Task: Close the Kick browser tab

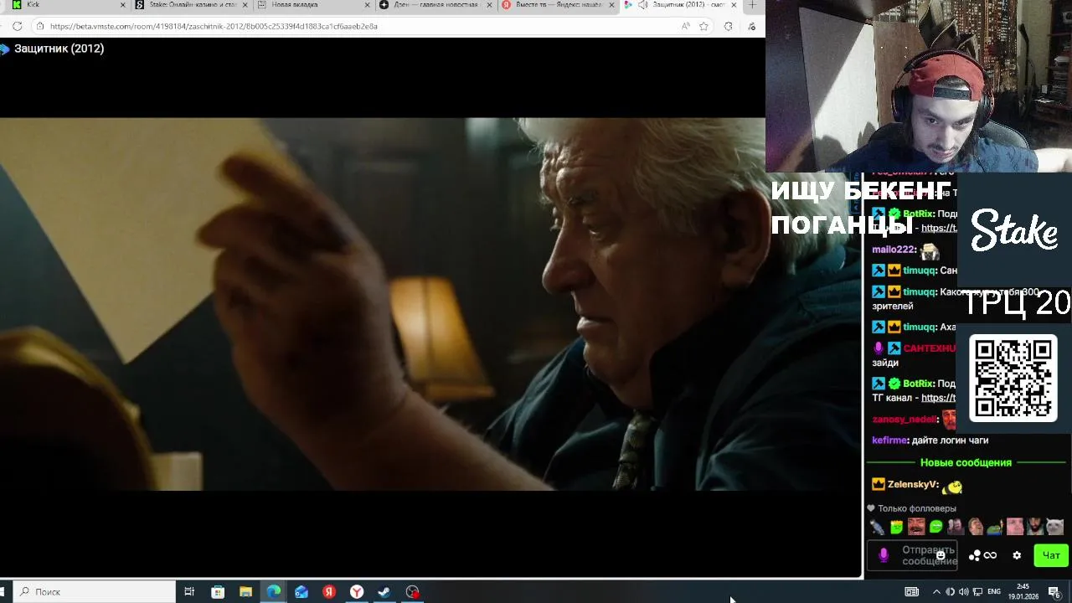Action: [122, 5]
